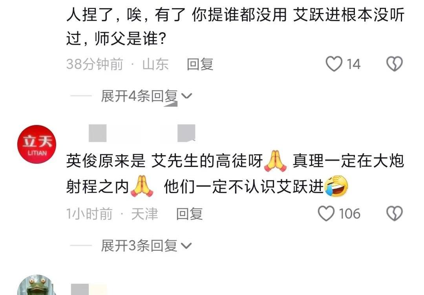Tap the 14 like count
424x295 pixels.
coord(353,64)
